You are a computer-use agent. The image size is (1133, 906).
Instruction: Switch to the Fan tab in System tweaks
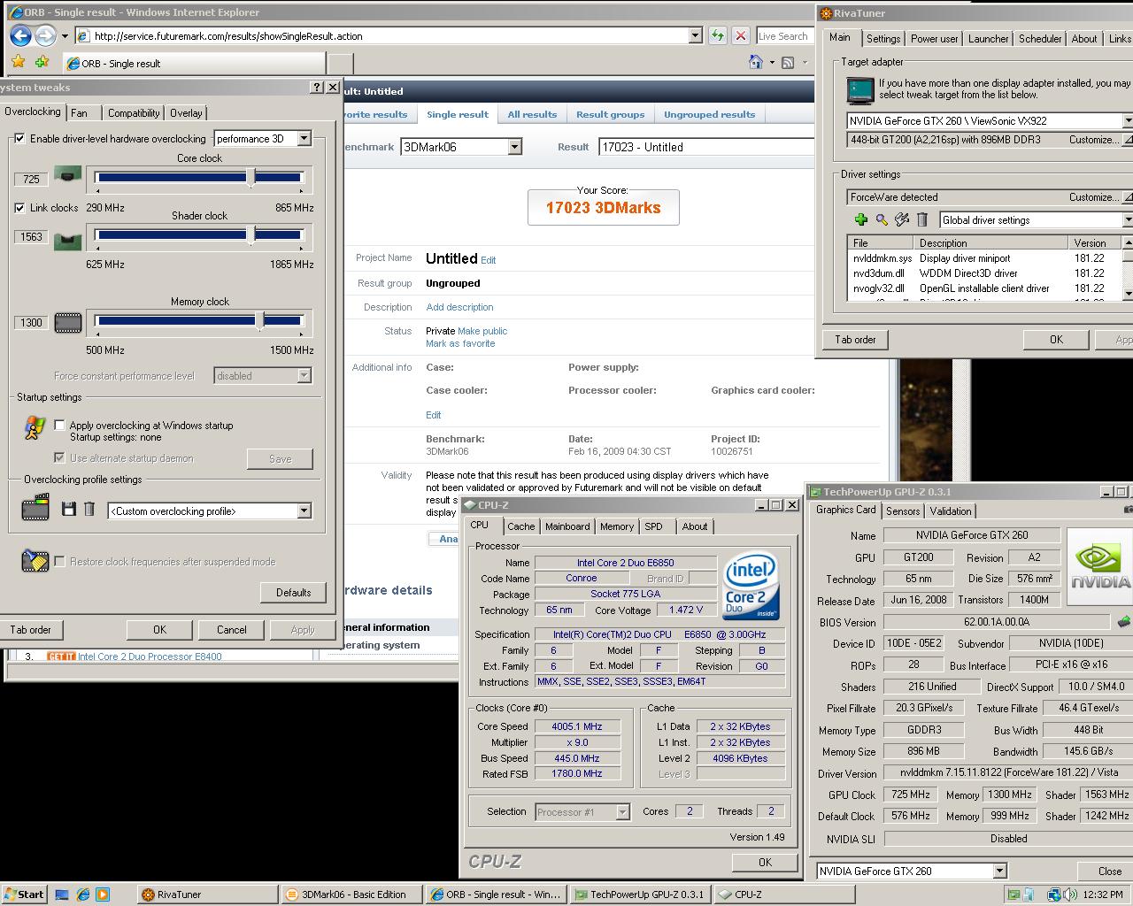(79, 113)
